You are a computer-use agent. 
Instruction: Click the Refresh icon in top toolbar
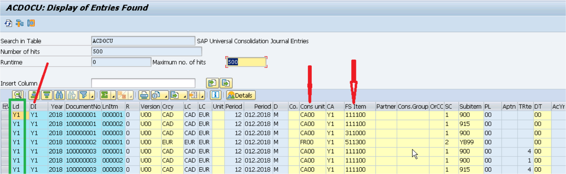click(x=8, y=24)
